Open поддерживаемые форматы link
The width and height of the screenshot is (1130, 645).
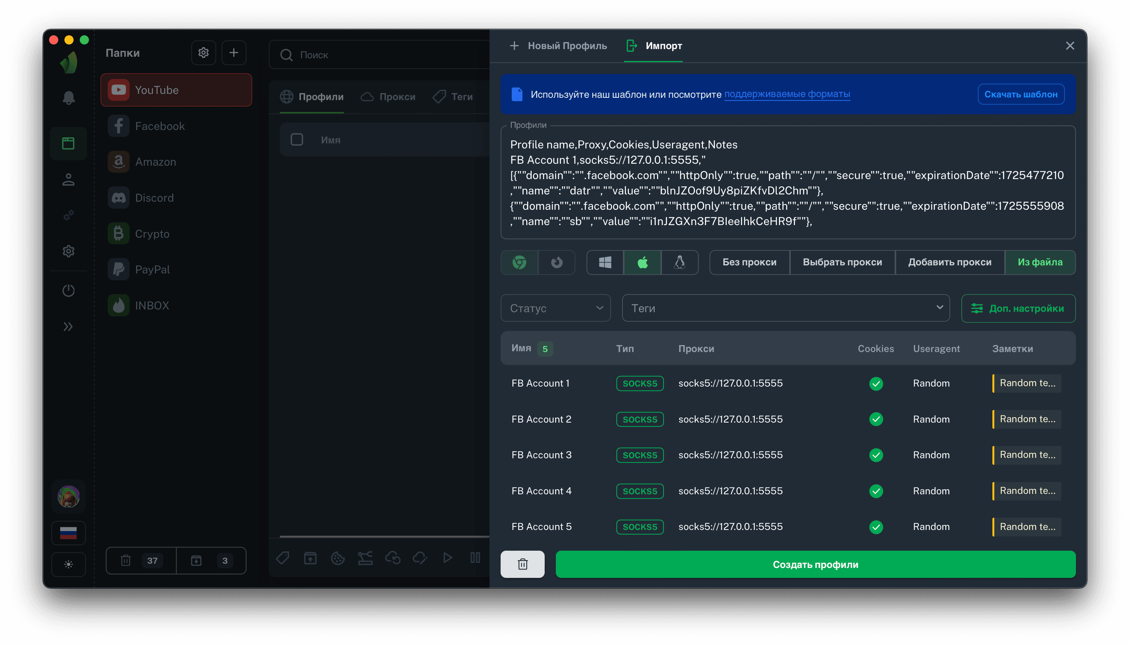[787, 94]
